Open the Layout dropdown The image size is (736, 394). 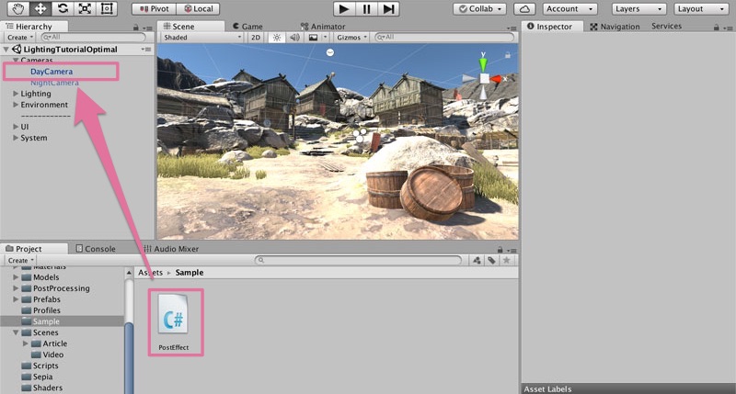click(701, 8)
